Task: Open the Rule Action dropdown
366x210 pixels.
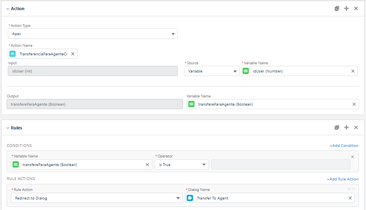Action: pyautogui.click(x=96, y=198)
